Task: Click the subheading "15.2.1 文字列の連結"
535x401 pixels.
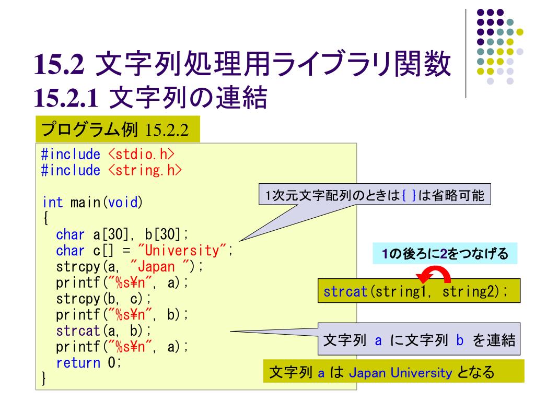Action: pyautogui.click(x=150, y=98)
